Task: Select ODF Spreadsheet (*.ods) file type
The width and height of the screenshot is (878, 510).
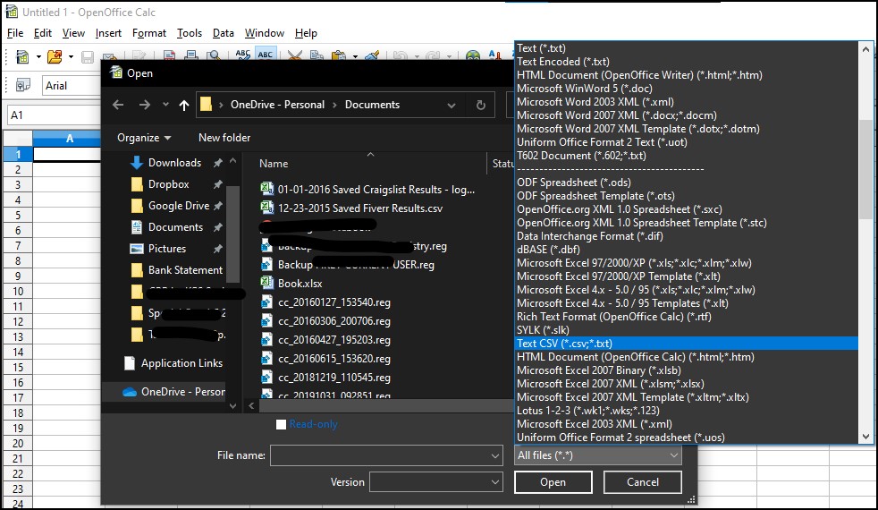Action: (686, 183)
